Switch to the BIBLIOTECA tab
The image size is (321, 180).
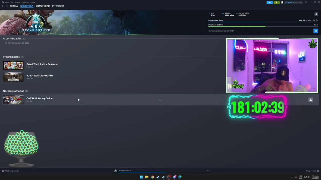point(27,6)
